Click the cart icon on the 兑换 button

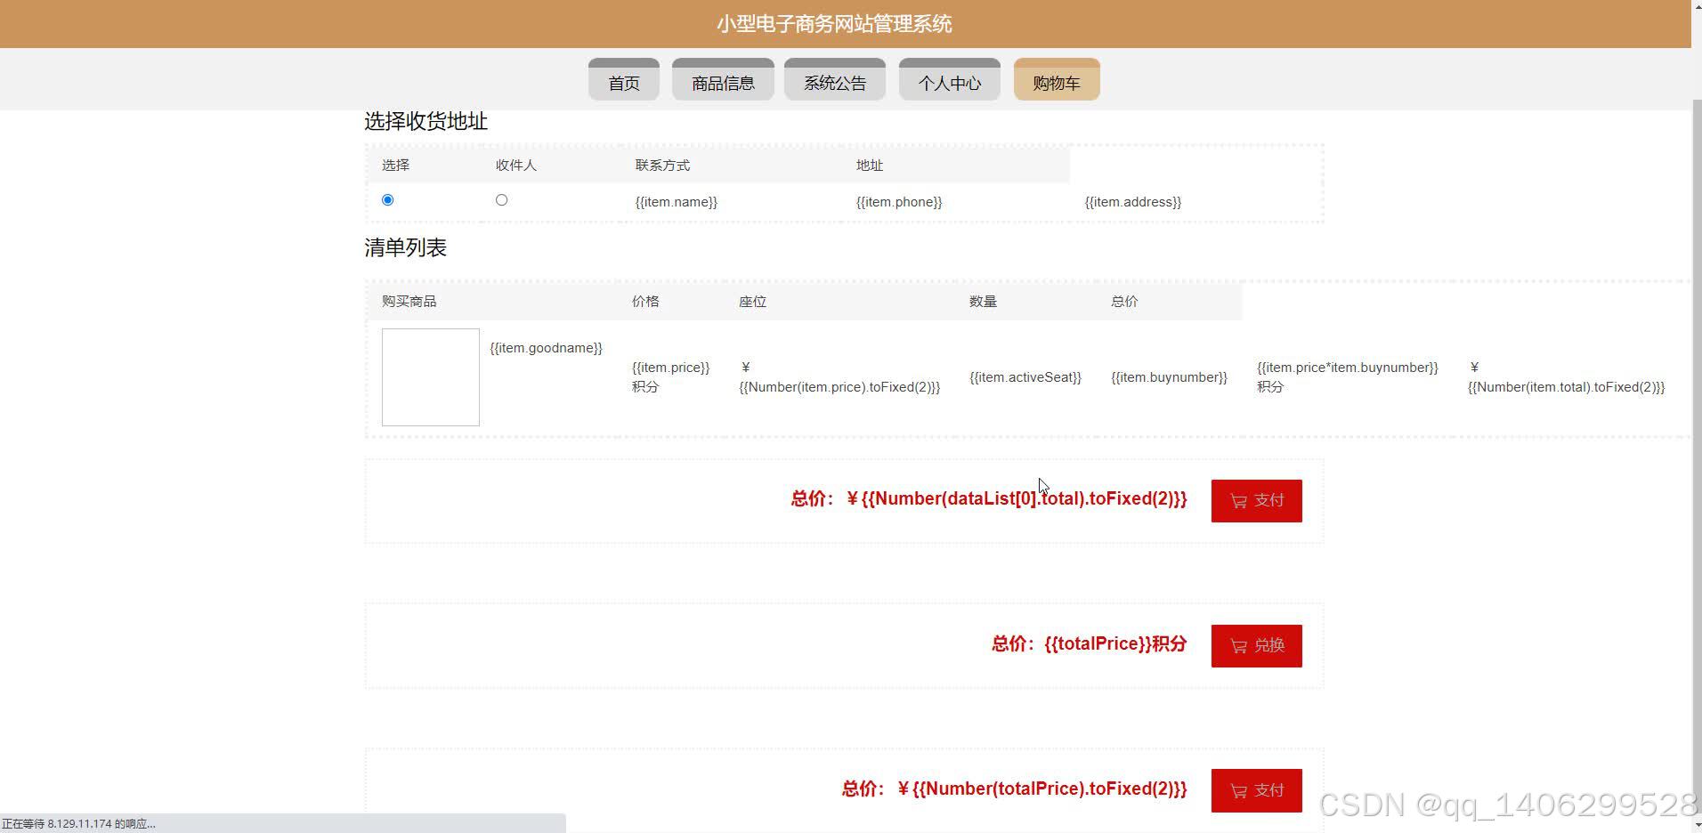coord(1238,646)
